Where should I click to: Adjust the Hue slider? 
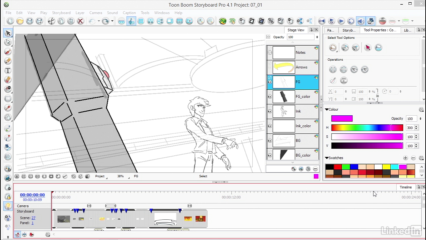coord(367,128)
